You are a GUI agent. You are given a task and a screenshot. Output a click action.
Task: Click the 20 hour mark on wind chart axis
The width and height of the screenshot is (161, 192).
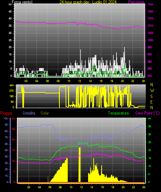point(122,81)
